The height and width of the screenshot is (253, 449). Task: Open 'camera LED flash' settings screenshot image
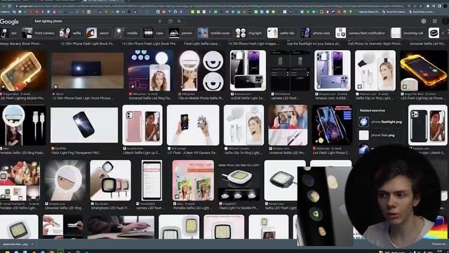click(x=290, y=70)
